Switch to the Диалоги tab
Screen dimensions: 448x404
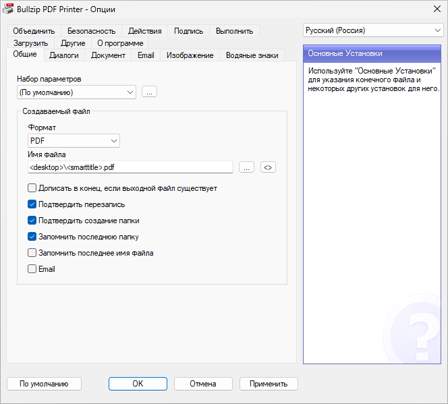pos(64,55)
